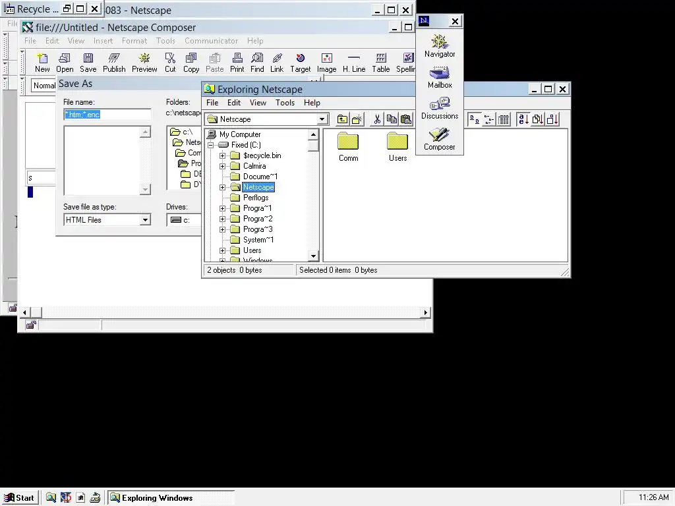675x506 pixels.
Task: Select Docume~1 in the folder tree
Action: pos(260,177)
